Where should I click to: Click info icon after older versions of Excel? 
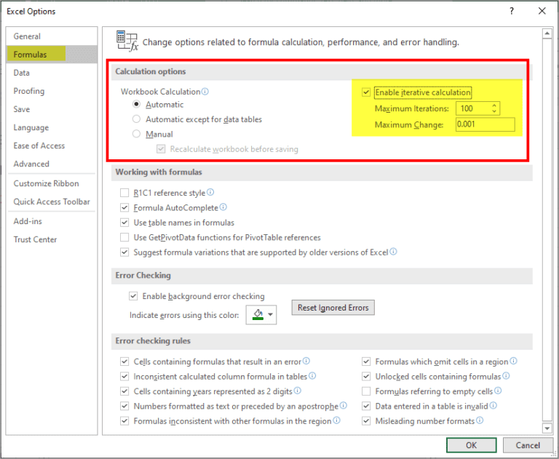pyautogui.click(x=393, y=252)
